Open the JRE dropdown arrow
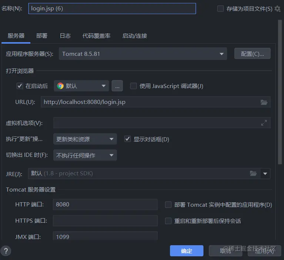284x260 pixels. click(265, 173)
